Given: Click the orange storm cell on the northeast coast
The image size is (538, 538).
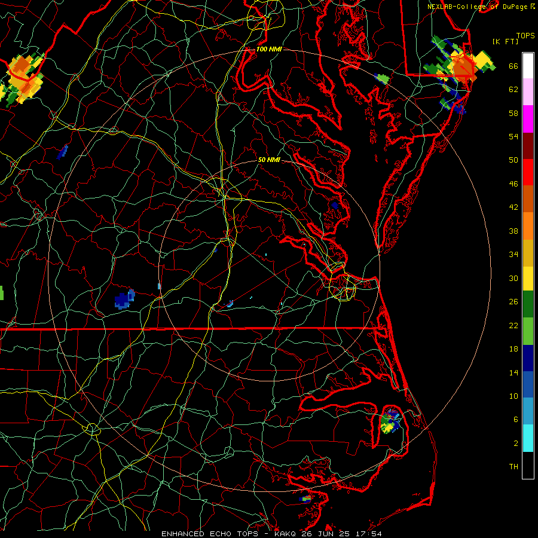Looking at the screenshot, I should [463, 68].
